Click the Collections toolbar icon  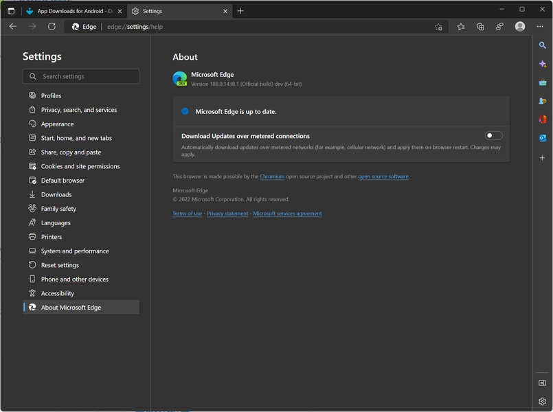480,27
